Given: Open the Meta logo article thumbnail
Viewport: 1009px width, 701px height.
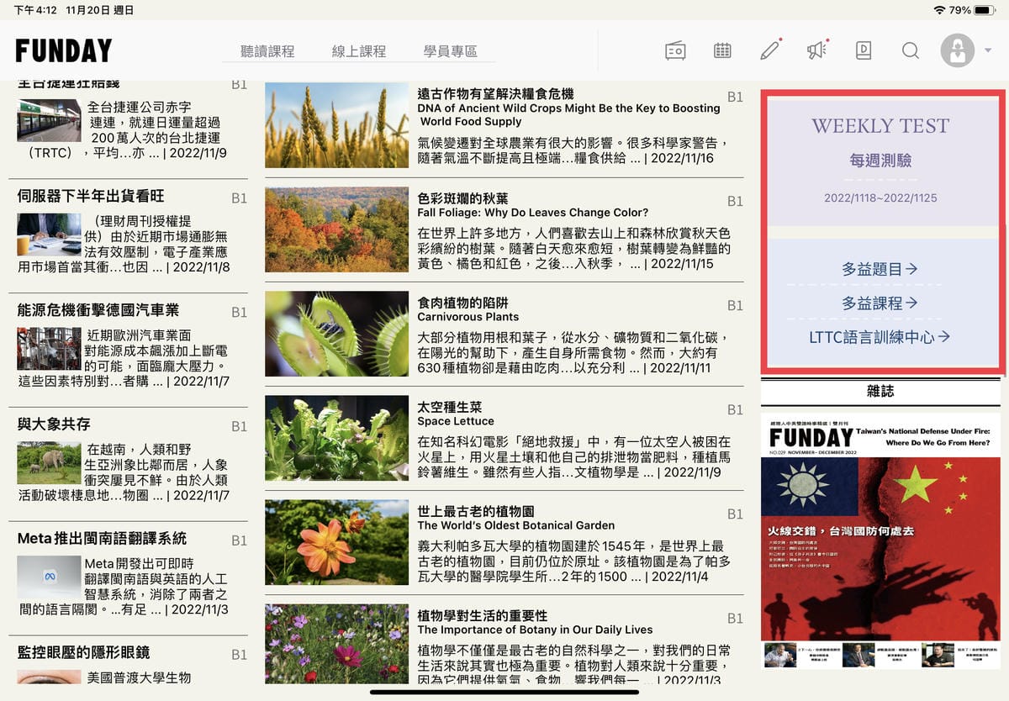Looking at the screenshot, I should (x=49, y=577).
